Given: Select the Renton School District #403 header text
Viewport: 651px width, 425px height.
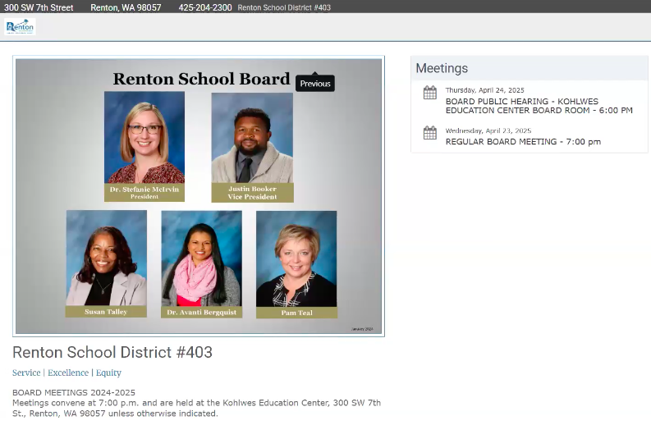Looking at the screenshot, I should click(284, 7).
